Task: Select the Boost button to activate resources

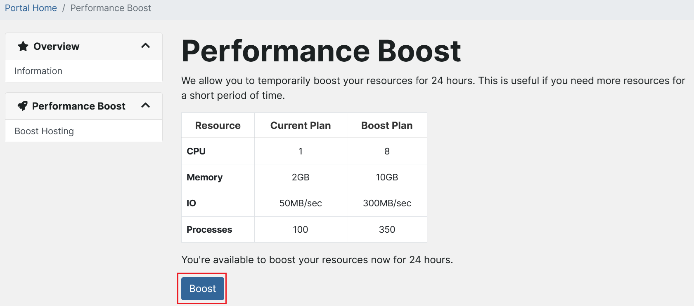Action: click(202, 288)
